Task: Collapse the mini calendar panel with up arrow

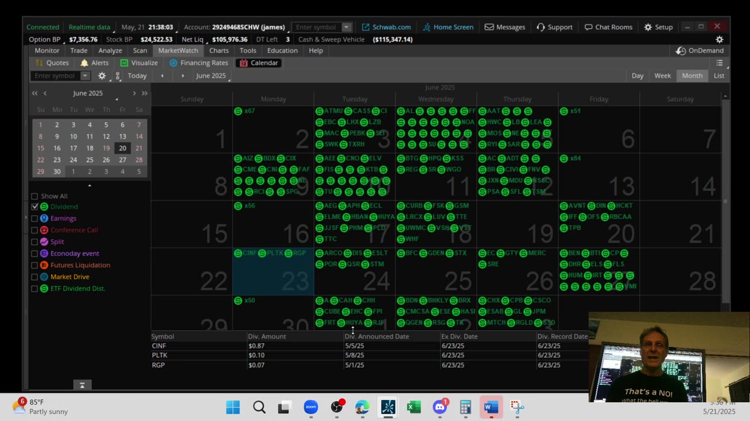Action: [90, 185]
